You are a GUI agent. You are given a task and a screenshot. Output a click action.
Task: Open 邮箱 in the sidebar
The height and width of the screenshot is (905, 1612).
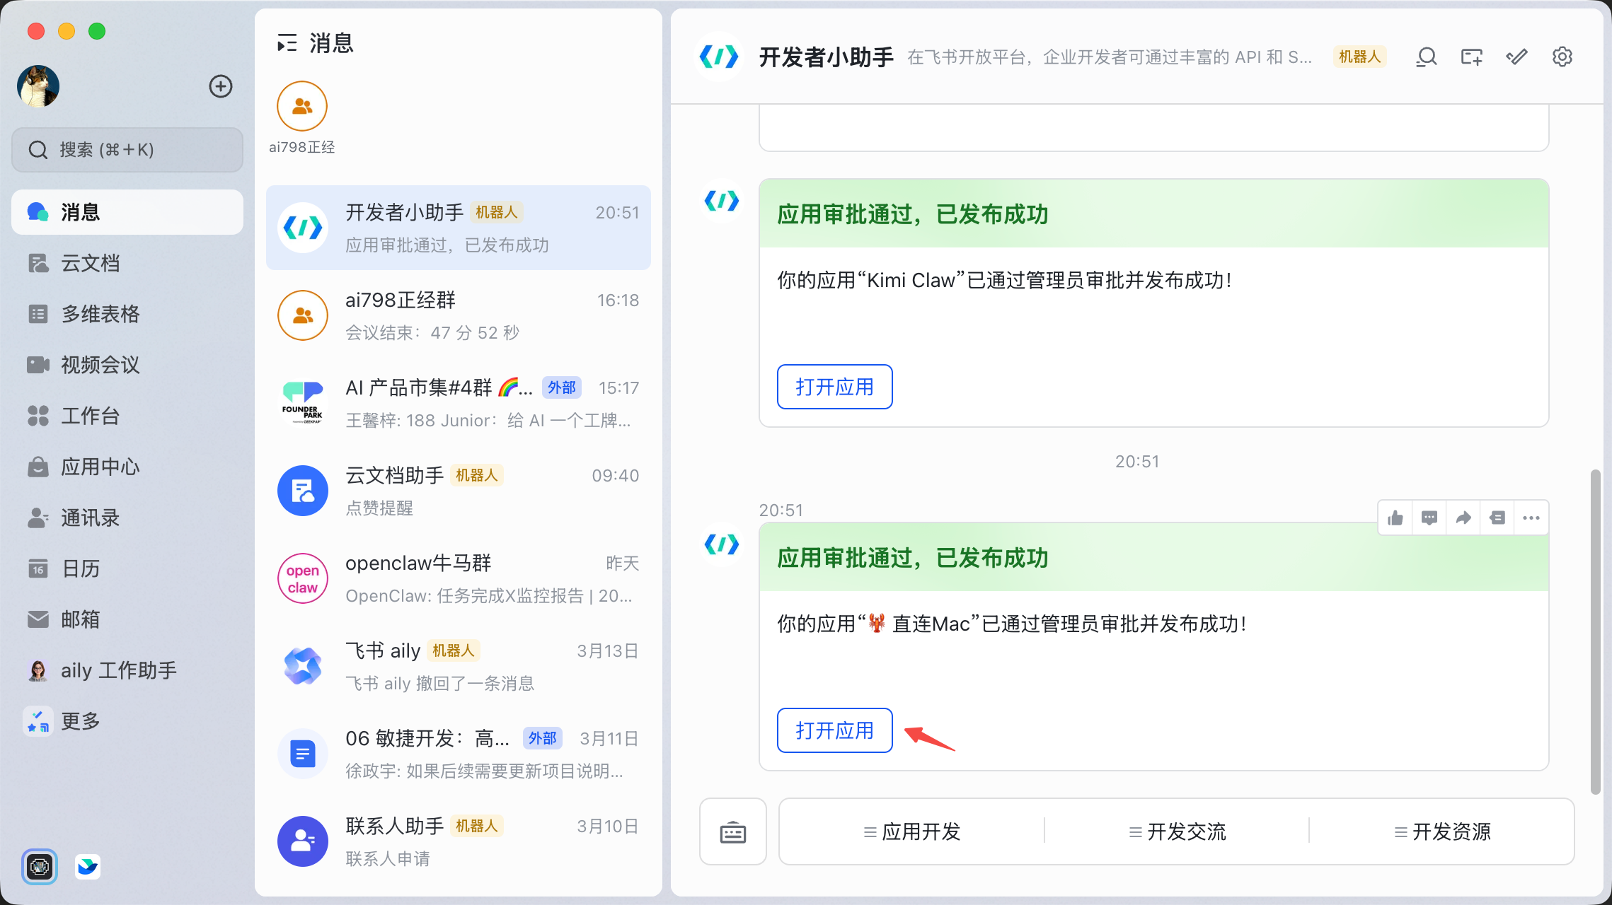tap(127, 619)
